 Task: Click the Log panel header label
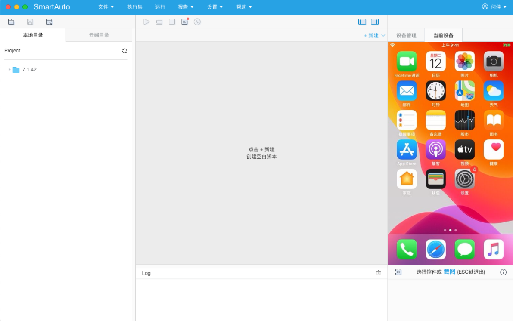coord(146,273)
